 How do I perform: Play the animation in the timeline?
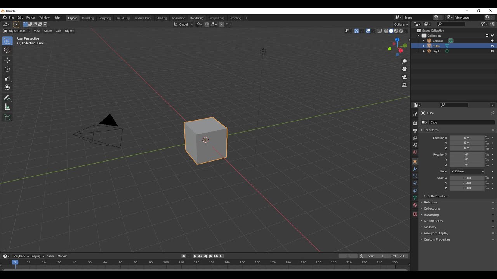(x=211, y=256)
